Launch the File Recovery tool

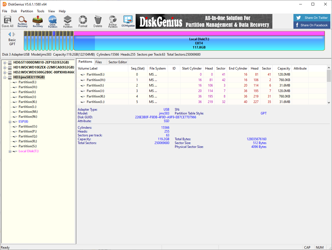click(37, 21)
